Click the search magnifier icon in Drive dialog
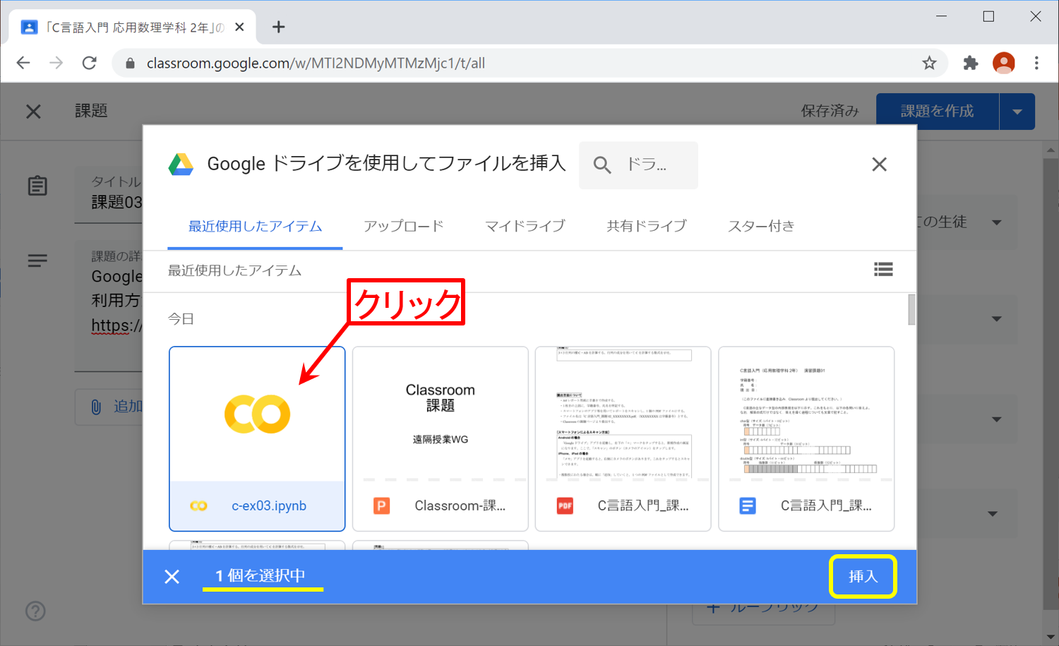Screen dimensions: 1059x646 pos(602,165)
